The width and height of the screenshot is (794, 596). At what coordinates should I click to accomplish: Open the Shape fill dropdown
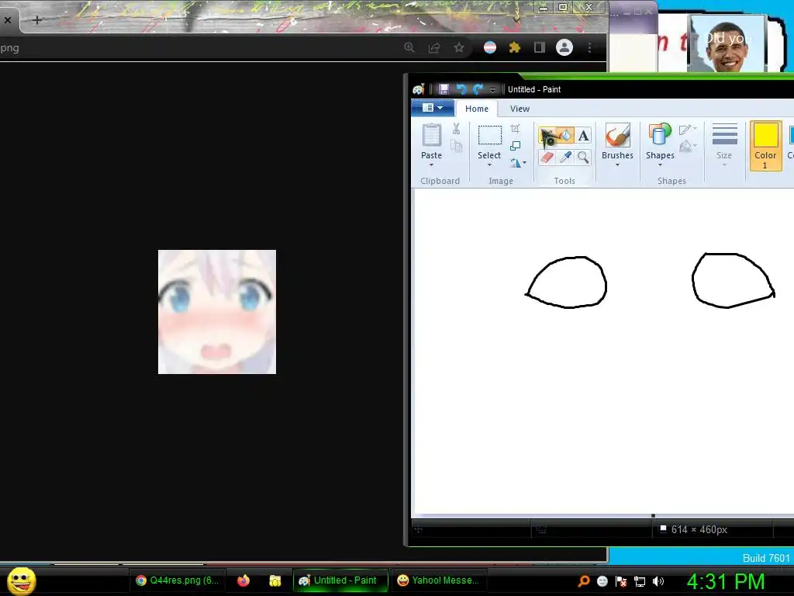point(688,147)
